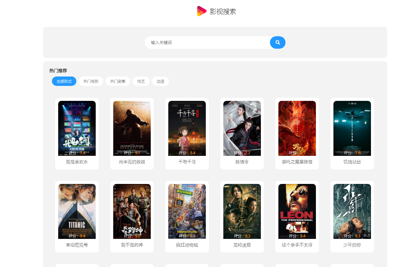416x267 pixels.
Task: Click the title text 疯狂动物城
Action: pos(187,245)
